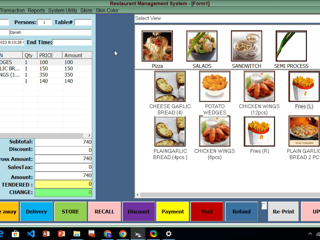
Task: View SEMI PROCESS items
Action: point(291,45)
